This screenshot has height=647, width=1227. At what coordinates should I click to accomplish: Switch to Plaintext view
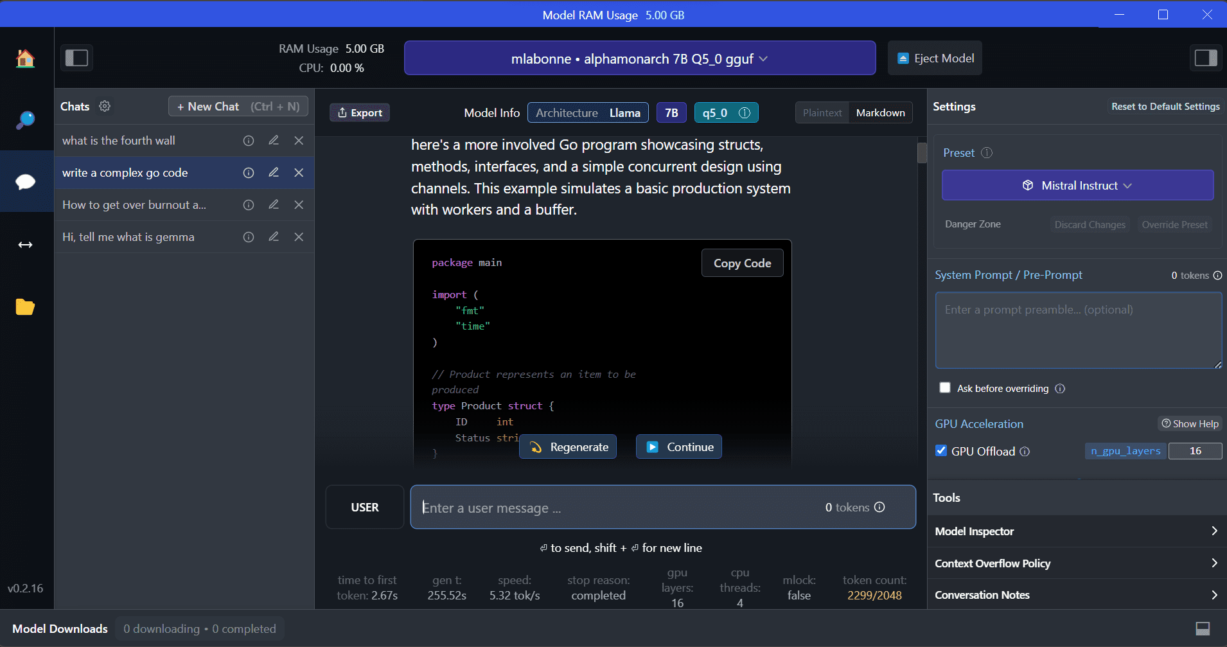point(822,112)
